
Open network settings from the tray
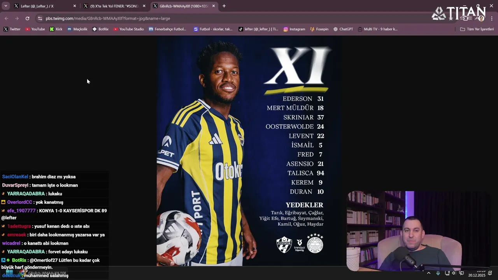click(x=447, y=273)
